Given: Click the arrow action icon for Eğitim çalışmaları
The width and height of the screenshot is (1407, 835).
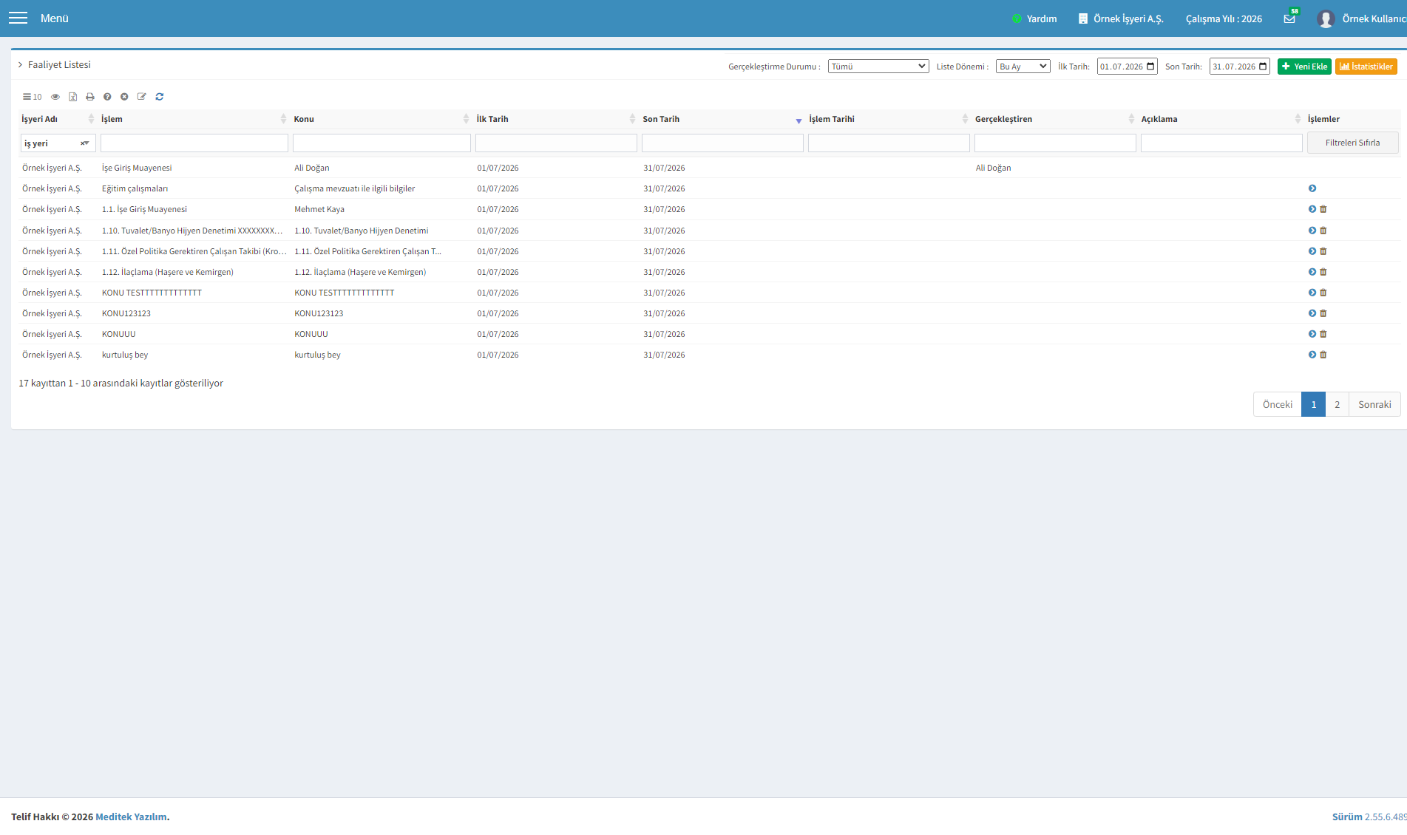Looking at the screenshot, I should (1312, 188).
